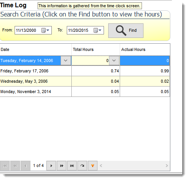The image size is (188, 180).
Task: Click the Total Hours value 0.74
Action: 115,71
